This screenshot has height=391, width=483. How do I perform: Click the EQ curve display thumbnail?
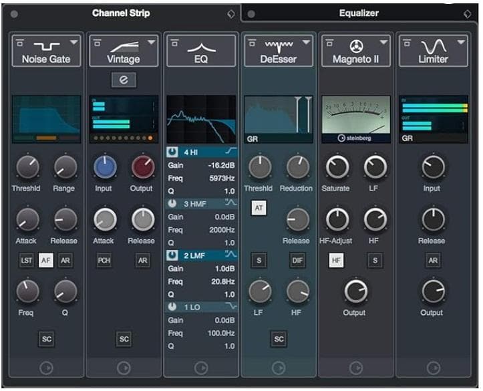(x=202, y=120)
